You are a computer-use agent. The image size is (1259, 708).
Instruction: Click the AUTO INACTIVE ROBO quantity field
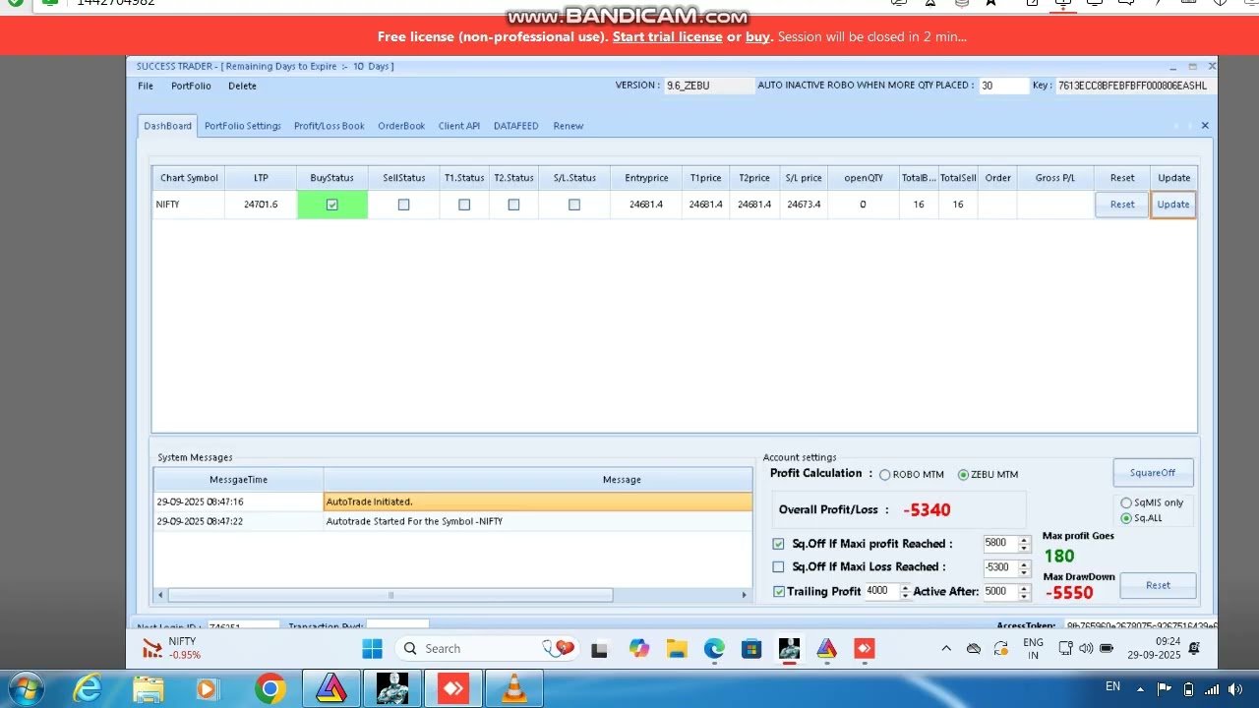point(1003,86)
